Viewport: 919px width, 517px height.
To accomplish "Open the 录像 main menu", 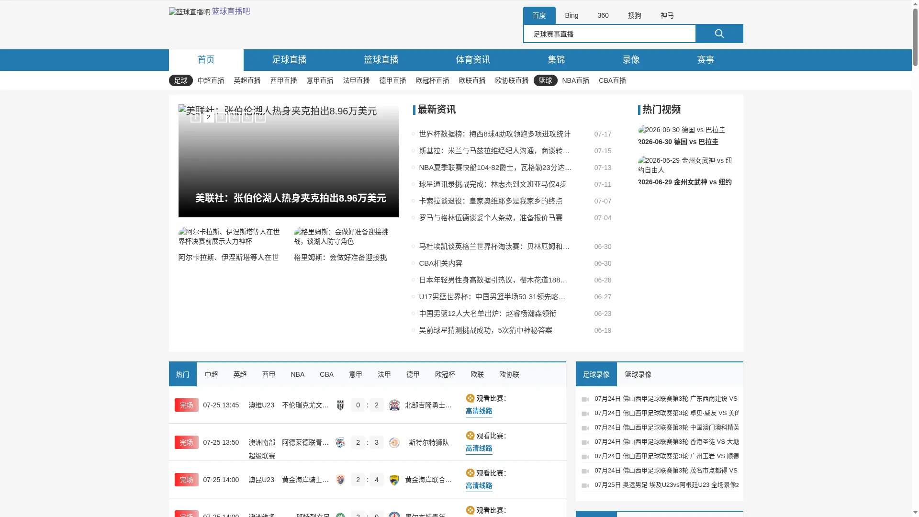I will coord(631,60).
